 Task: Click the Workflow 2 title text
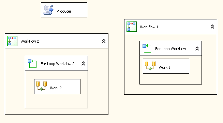[30, 41]
